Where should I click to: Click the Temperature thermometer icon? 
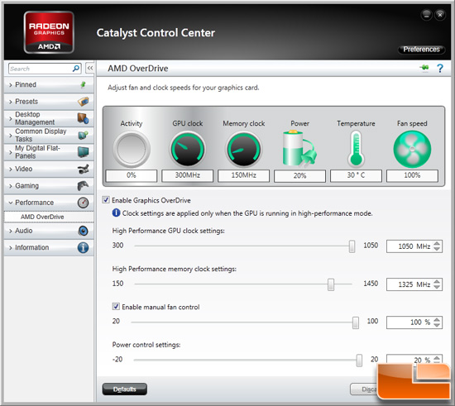[x=356, y=149]
